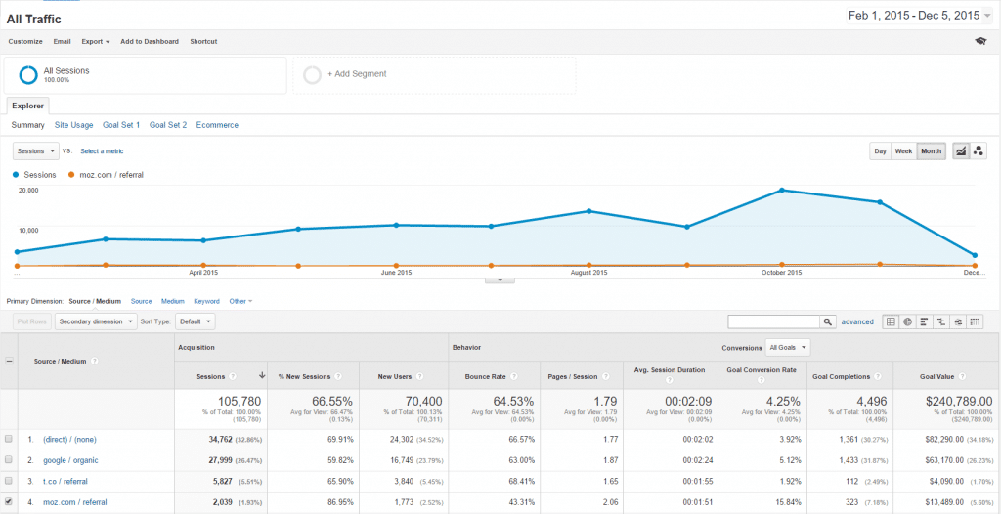
Task: Switch to line chart view icon
Action: point(961,151)
